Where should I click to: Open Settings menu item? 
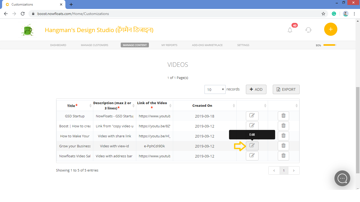[243, 45]
